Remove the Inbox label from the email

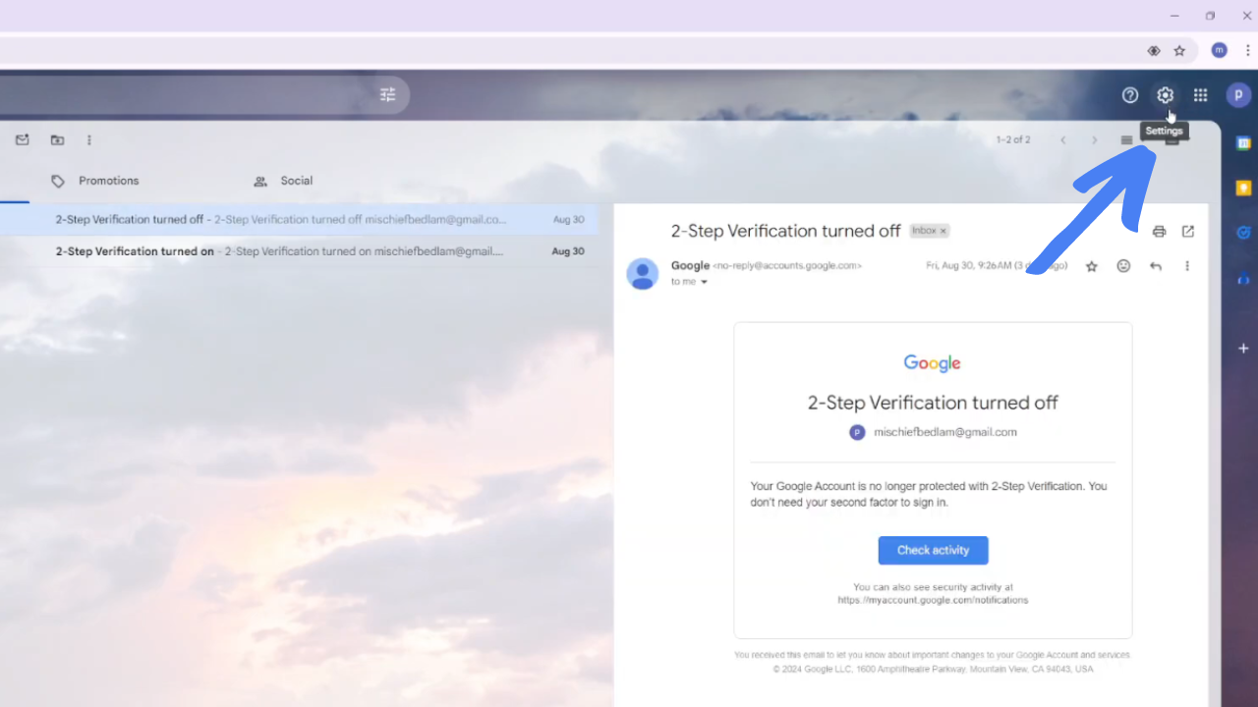pyautogui.click(x=943, y=231)
